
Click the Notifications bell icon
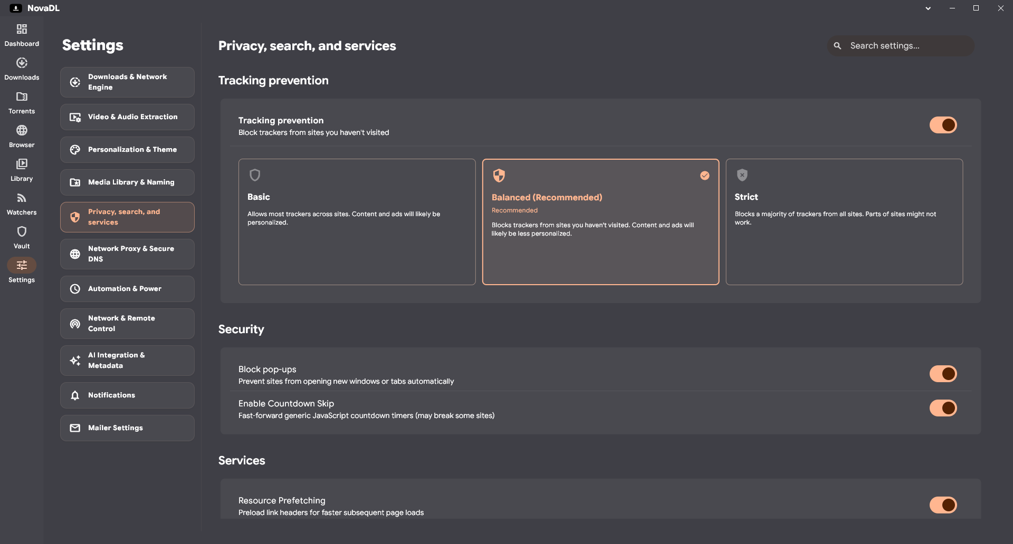(x=75, y=395)
